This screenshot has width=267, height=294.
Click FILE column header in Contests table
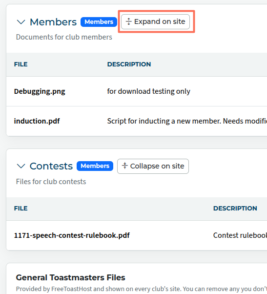21,209
